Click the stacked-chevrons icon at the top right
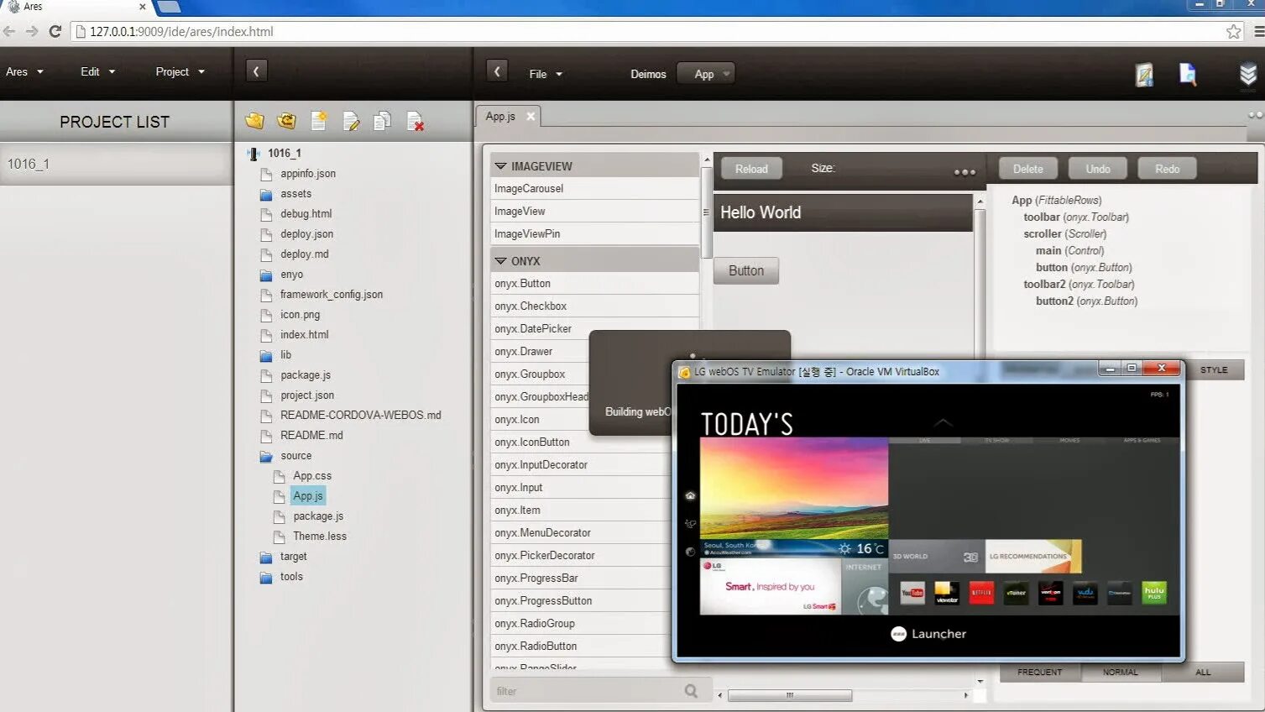 click(1246, 75)
